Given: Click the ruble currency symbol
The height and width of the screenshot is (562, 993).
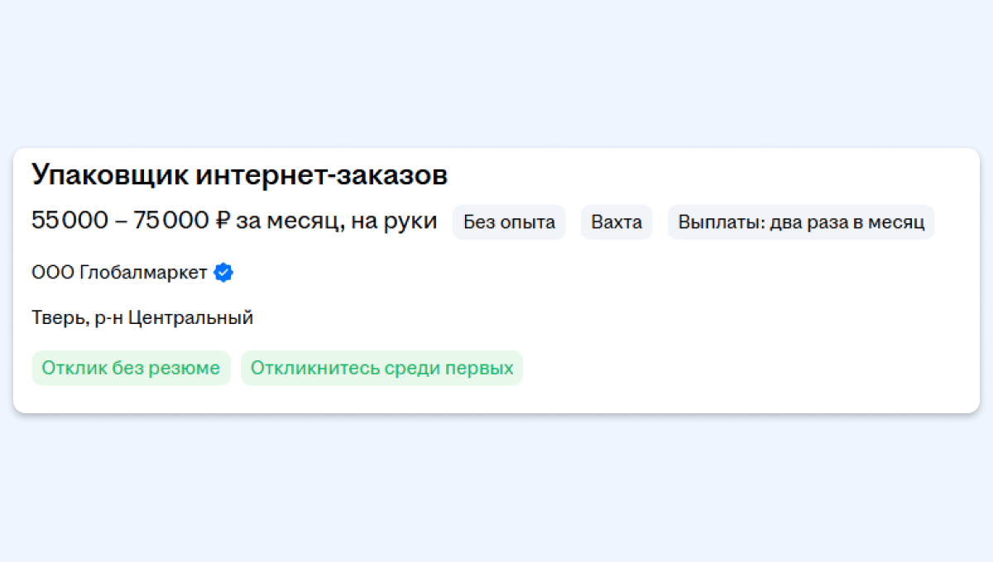Looking at the screenshot, I should pos(222,221).
